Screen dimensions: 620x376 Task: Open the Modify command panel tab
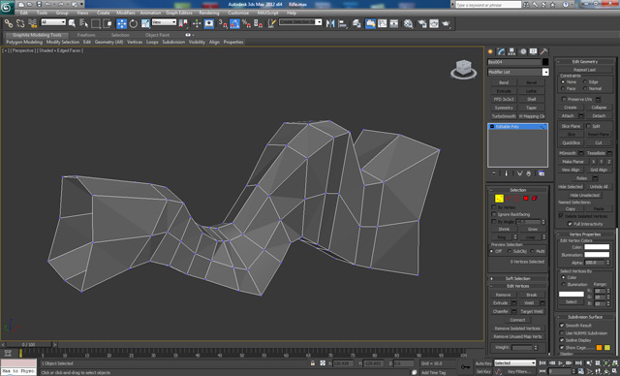coord(502,51)
